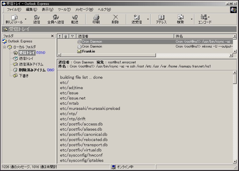The height and width of the screenshot is (171, 239).
Task: Open the ツール(T) menu
Action: 64,10
